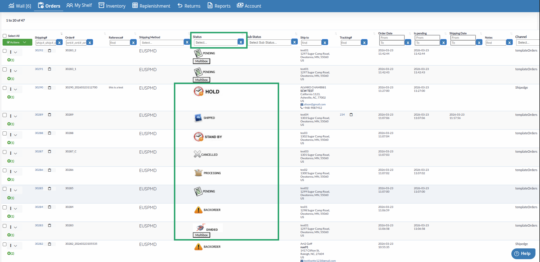The height and width of the screenshot is (262, 540).
Task: Tick the checkbox for shipment 30292
Action: 5,51
